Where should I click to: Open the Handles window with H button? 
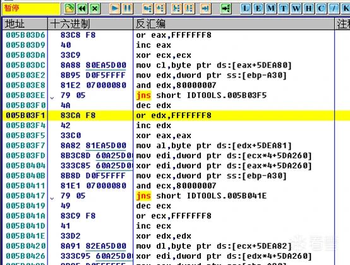309,9
